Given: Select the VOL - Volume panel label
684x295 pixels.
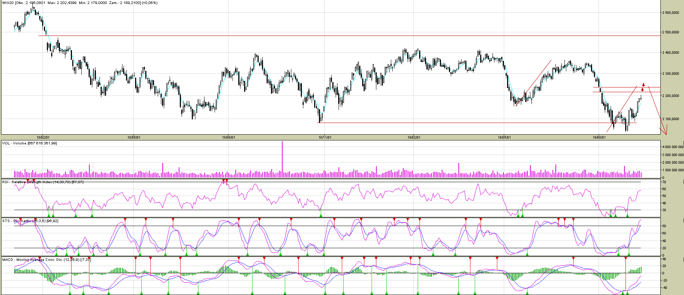Looking at the screenshot, I should coord(29,143).
